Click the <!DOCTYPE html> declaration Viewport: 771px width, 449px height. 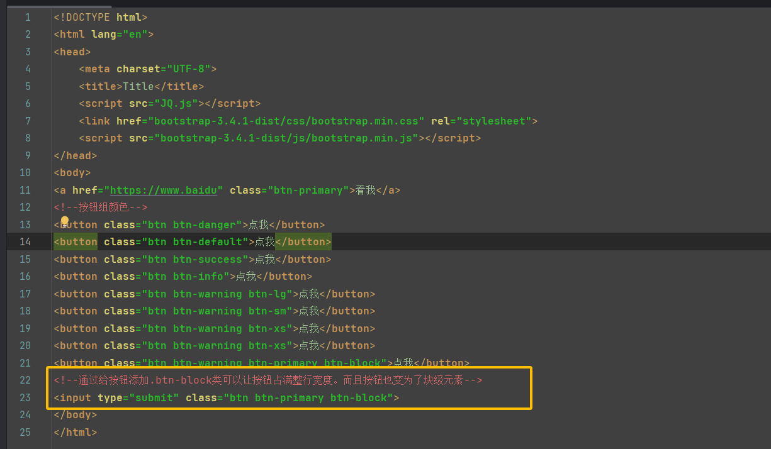click(x=101, y=17)
